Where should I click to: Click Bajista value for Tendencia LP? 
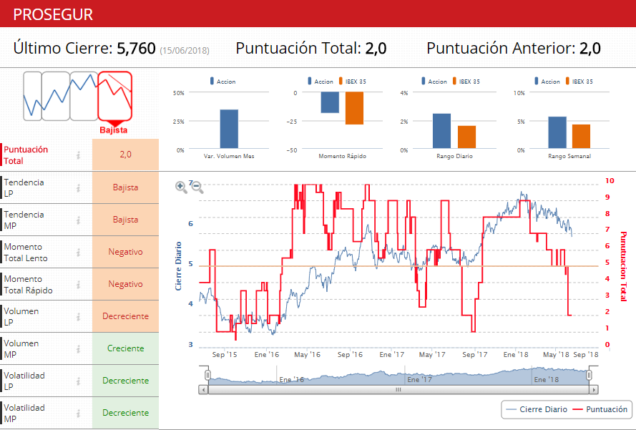pyautogui.click(x=125, y=187)
